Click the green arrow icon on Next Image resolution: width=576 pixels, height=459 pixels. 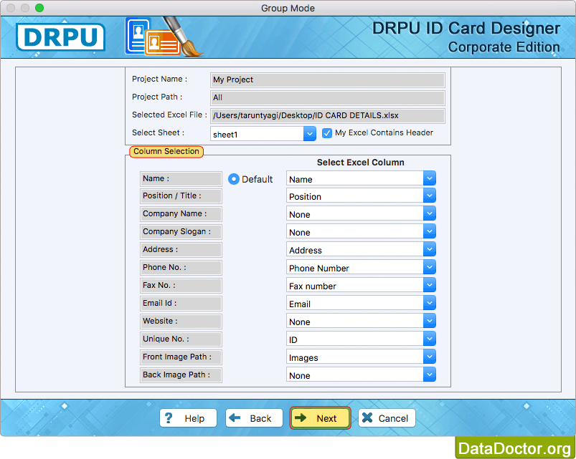301,417
